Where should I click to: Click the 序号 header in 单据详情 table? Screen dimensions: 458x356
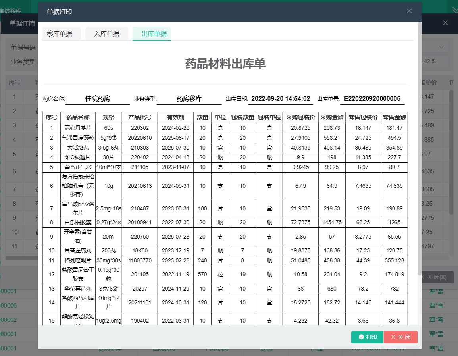pyautogui.click(x=14, y=83)
